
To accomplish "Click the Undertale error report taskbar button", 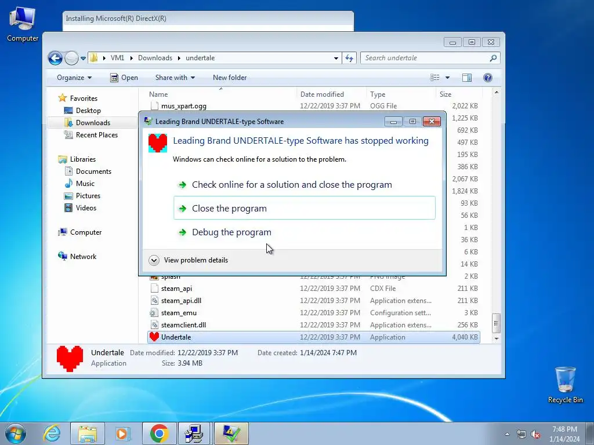I will point(231,433).
